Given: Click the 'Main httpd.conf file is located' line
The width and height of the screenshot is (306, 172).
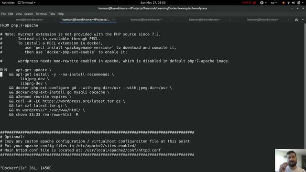Looking at the screenshot, I should (80, 150).
